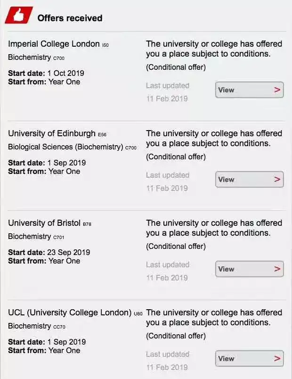Select the UCL (University College London) heading
This screenshot has height=379, width=292.
point(70,313)
